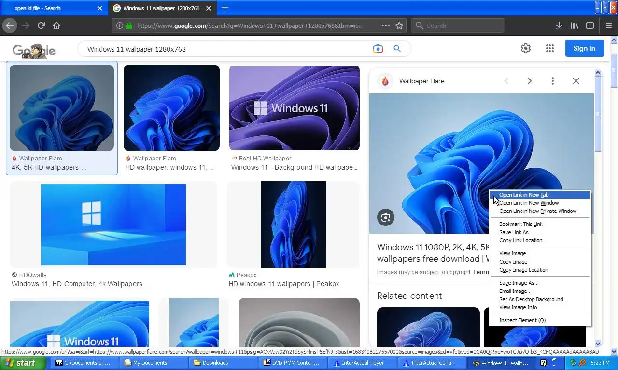The width and height of the screenshot is (618, 370).
Task: Choose View Image from context menu
Action: (540, 253)
